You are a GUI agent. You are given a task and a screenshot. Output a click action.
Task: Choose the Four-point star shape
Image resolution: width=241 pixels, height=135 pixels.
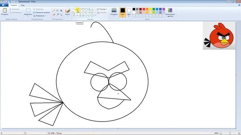pyautogui.click(x=77, y=15)
